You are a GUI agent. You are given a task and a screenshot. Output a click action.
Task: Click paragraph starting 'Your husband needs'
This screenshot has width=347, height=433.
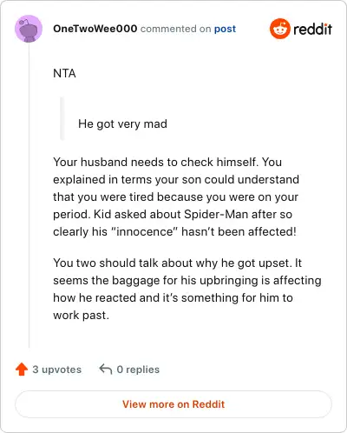point(176,197)
